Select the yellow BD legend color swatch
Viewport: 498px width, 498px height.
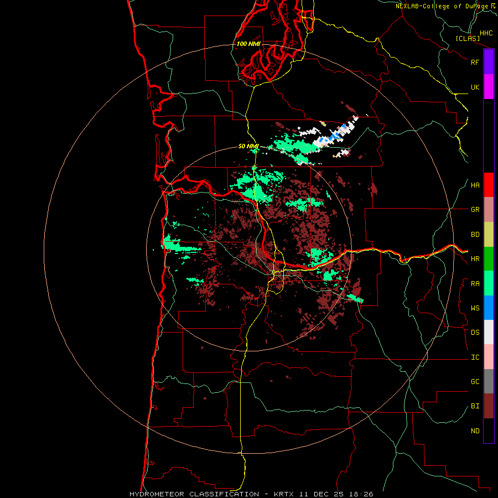[489, 234]
